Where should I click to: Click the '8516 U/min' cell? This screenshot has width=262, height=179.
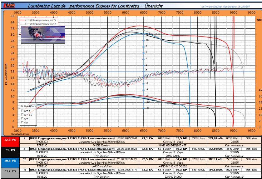233,149
